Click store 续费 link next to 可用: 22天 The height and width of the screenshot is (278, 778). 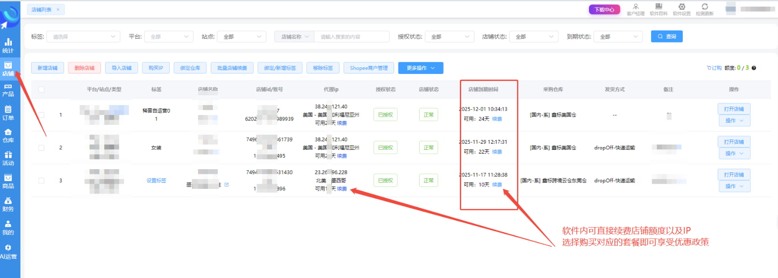pyautogui.click(x=497, y=152)
